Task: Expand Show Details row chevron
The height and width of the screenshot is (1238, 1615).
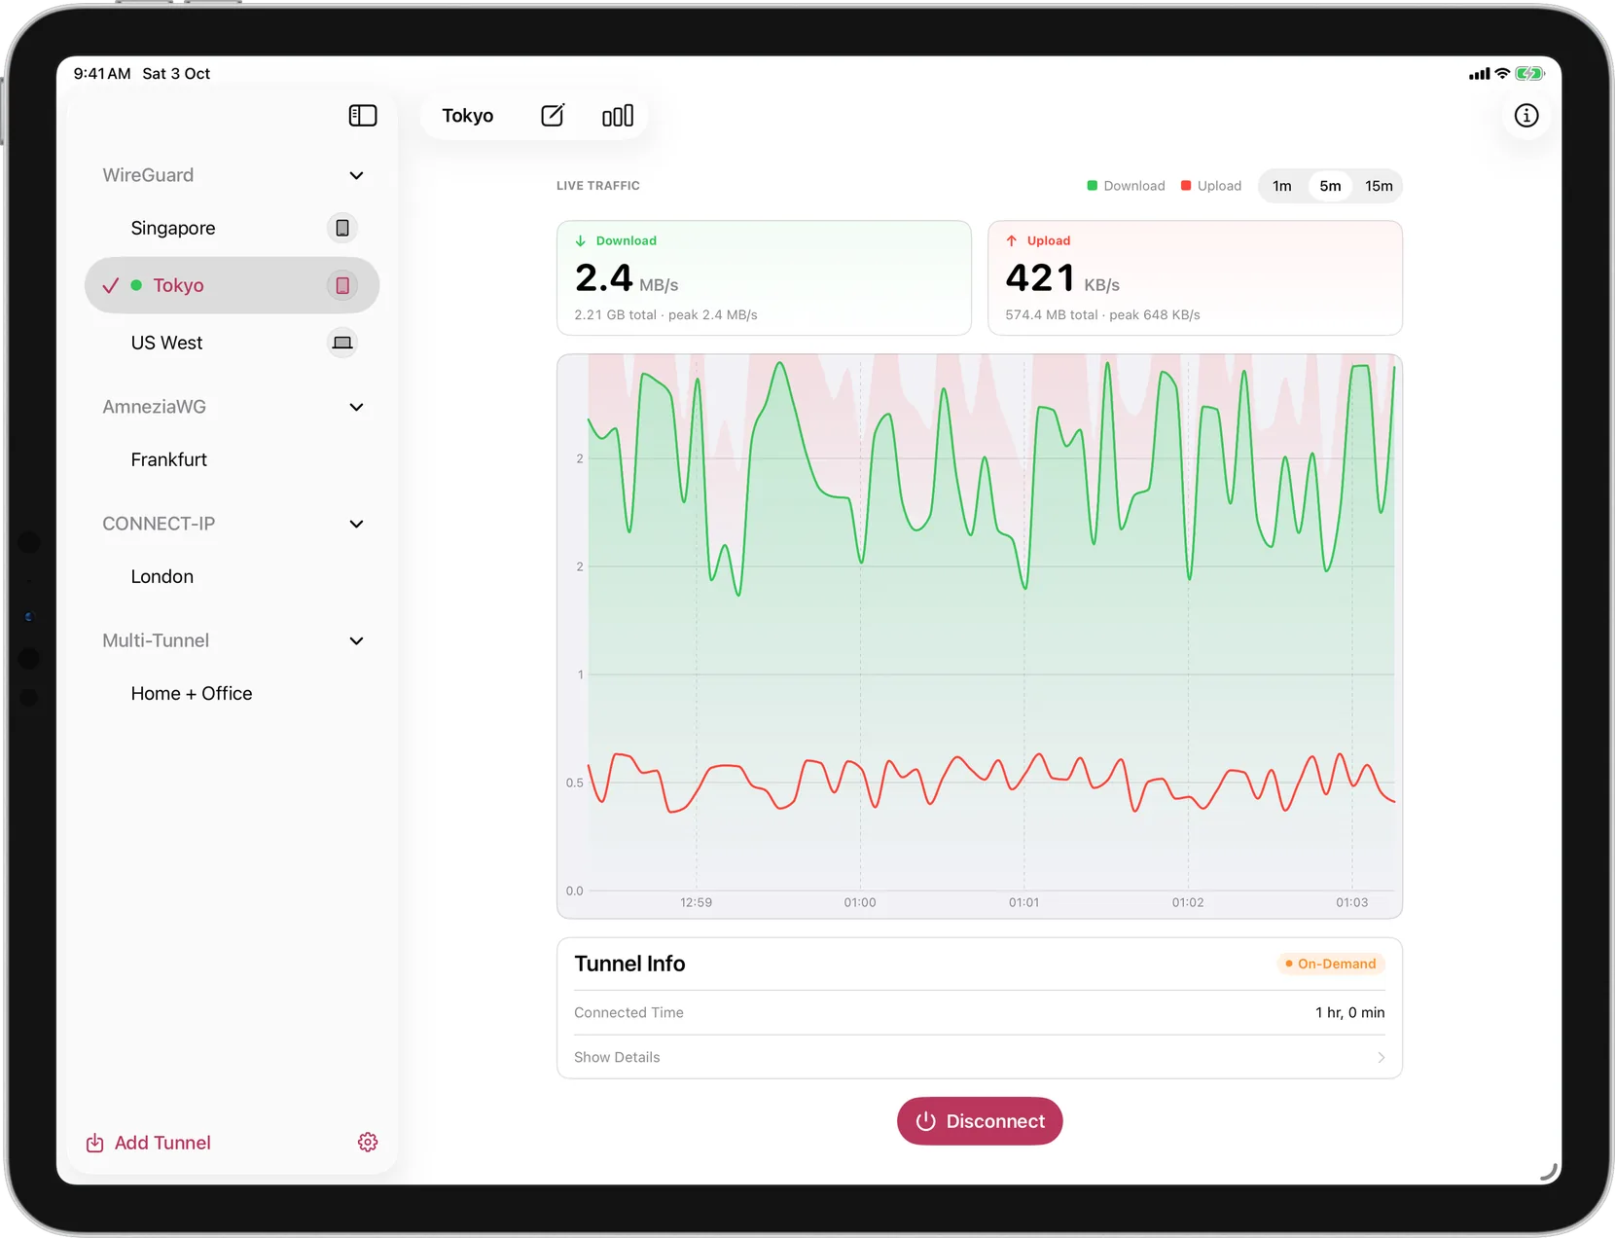Action: [1381, 1057]
